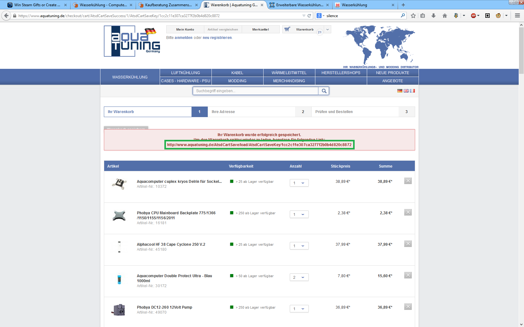Open the HERSTELLERSHOPS menu
524x327 pixels.
click(x=341, y=73)
